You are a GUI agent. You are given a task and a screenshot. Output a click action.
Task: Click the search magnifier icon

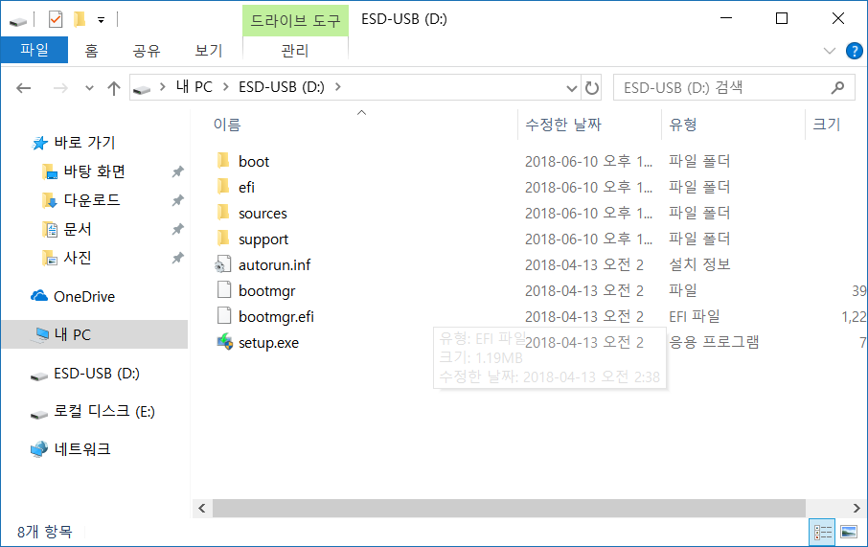tap(837, 87)
